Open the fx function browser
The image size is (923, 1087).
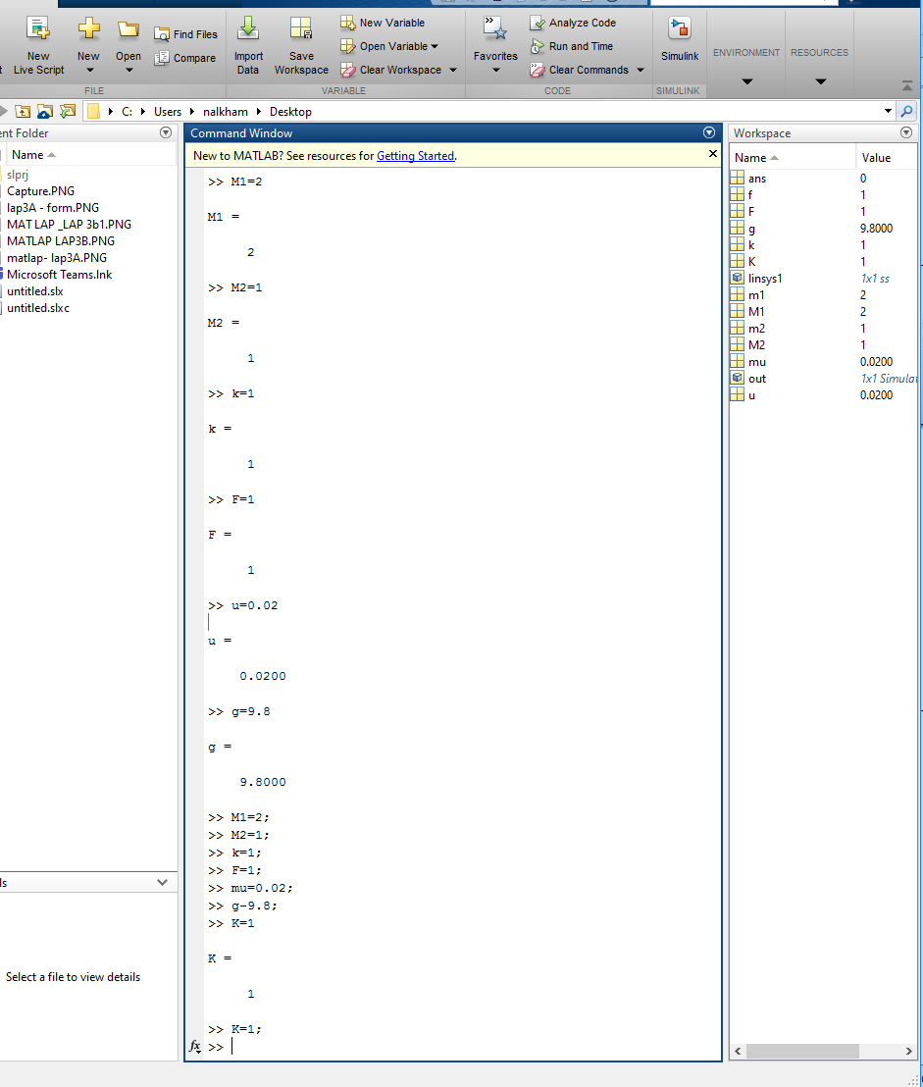coord(195,1046)
